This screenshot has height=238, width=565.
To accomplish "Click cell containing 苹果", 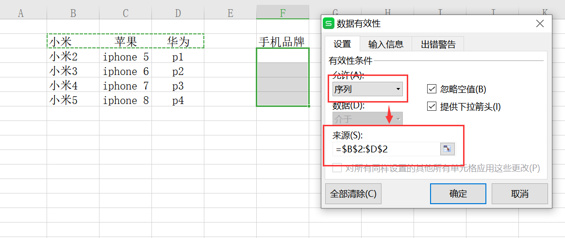I will 125,42.
